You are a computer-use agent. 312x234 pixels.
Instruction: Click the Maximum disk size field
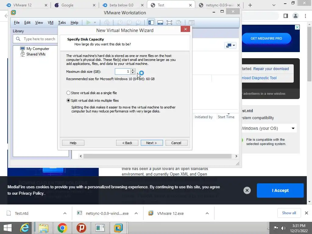[x=122, y=71]
